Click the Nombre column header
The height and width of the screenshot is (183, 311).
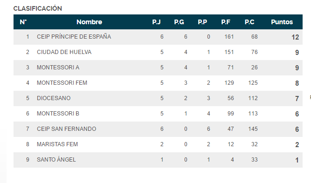(x=89, y=22)
